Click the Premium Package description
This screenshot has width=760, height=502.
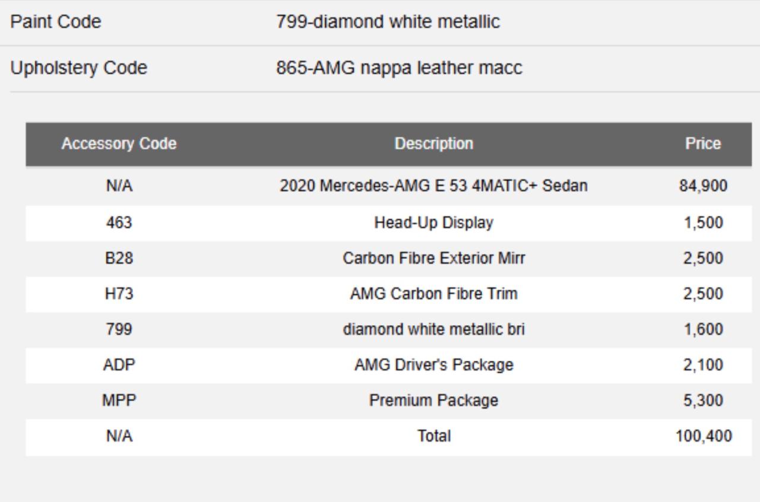pyautogui.click(x=433, y=401)
